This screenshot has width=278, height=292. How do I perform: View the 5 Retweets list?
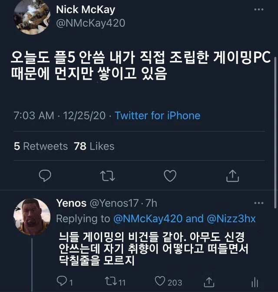pyautogui.click(x=41, y=146)
